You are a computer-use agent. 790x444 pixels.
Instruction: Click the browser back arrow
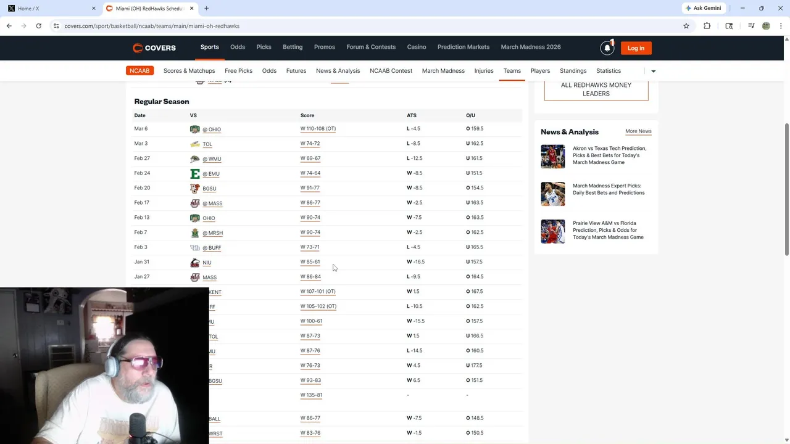click(9, 26)
